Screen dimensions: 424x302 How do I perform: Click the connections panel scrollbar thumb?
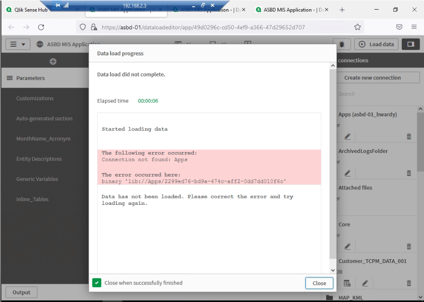[x=420, y=142]
